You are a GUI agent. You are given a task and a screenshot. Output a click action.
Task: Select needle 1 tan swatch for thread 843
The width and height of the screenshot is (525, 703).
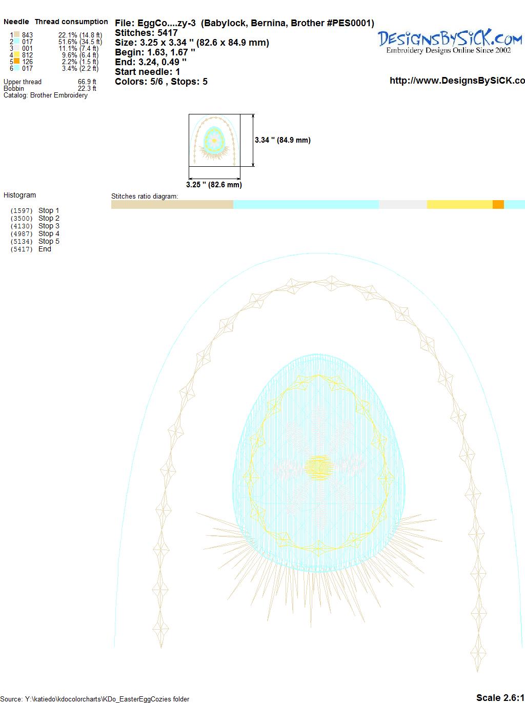(x=16, y=35)
